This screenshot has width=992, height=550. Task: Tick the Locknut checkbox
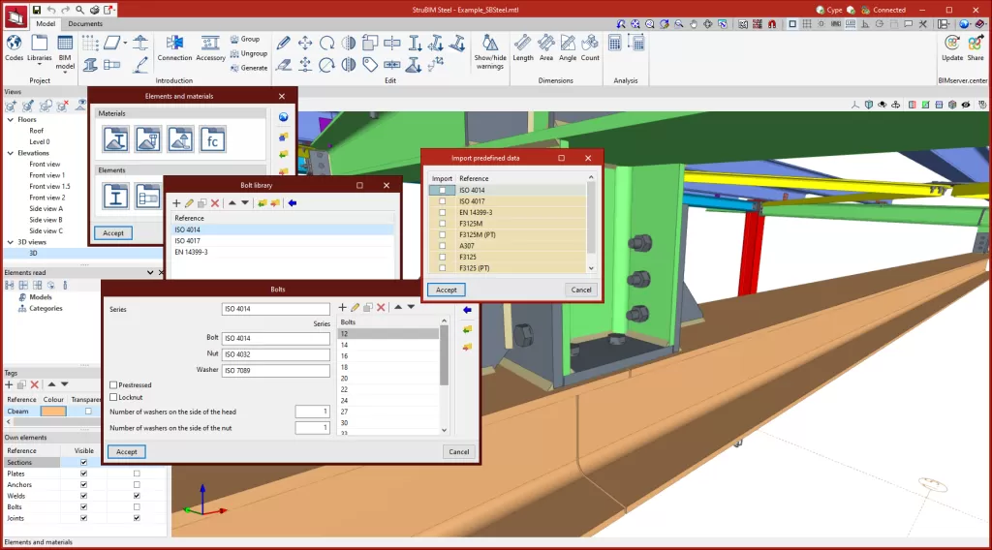(113, 397)
